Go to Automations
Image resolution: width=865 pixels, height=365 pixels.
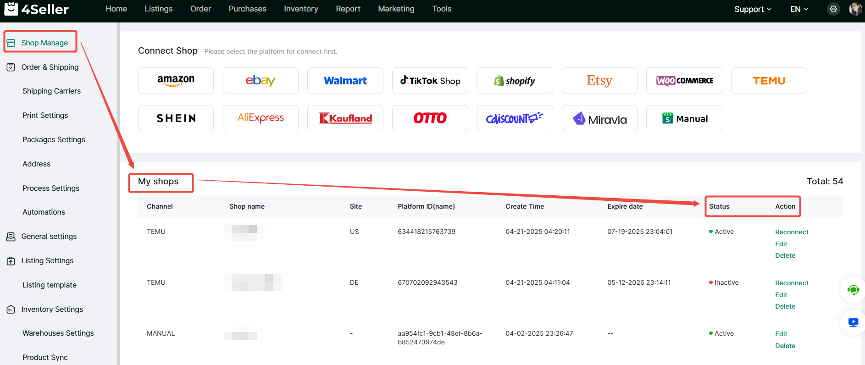tap(44, 212)
